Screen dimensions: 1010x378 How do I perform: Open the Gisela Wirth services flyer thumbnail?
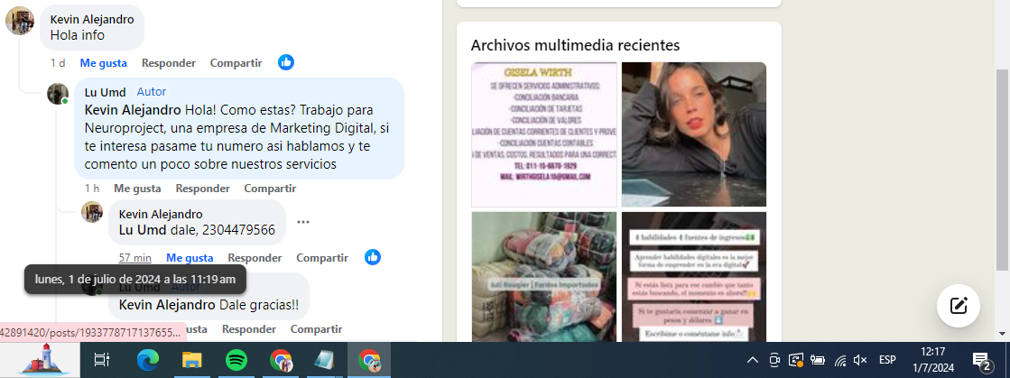pos(544,134)
